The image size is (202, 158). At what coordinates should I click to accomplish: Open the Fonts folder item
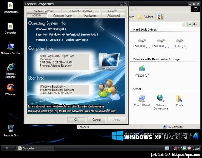tap(179, 101)
